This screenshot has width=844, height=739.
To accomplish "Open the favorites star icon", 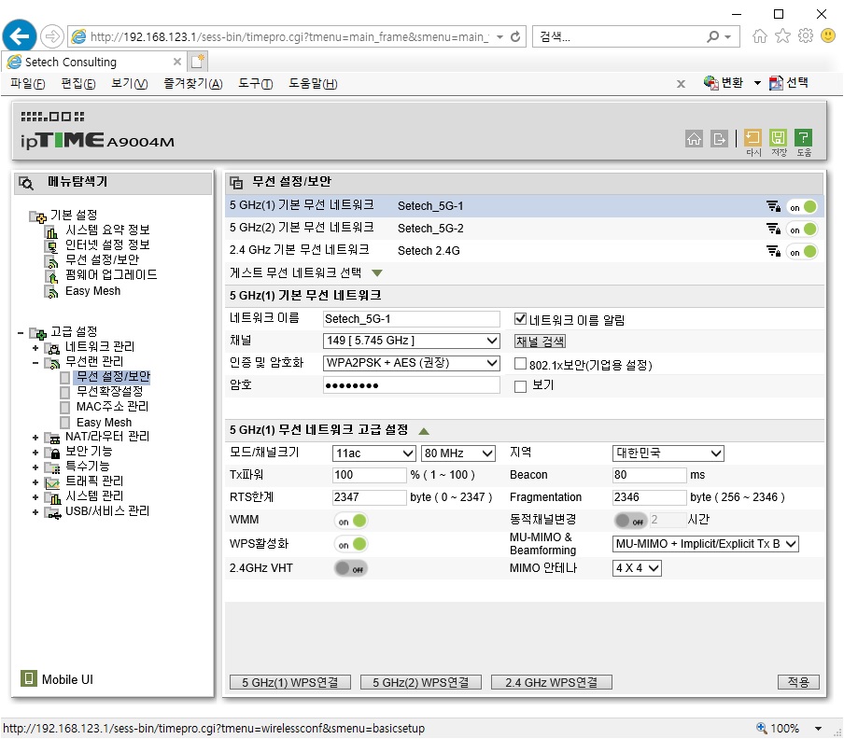I will pyautogui.click(x=782, y=36).
